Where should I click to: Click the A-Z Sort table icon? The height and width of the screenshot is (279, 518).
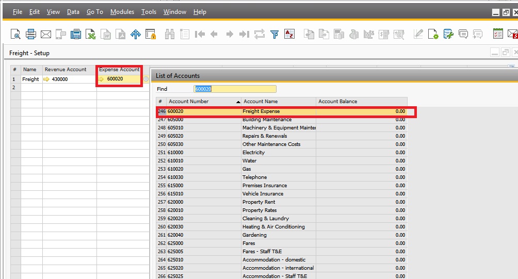click(x=289, y=34)
